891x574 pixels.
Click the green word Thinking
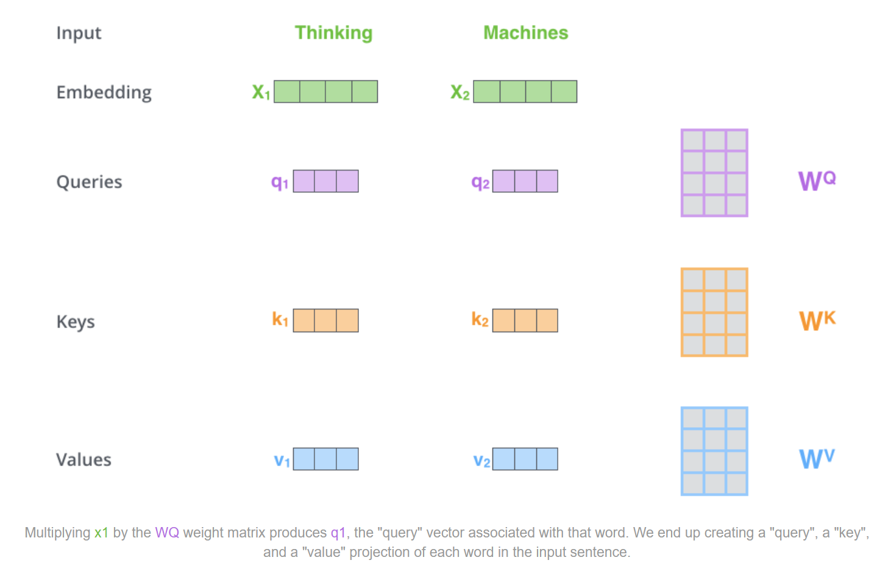(333, 33)
